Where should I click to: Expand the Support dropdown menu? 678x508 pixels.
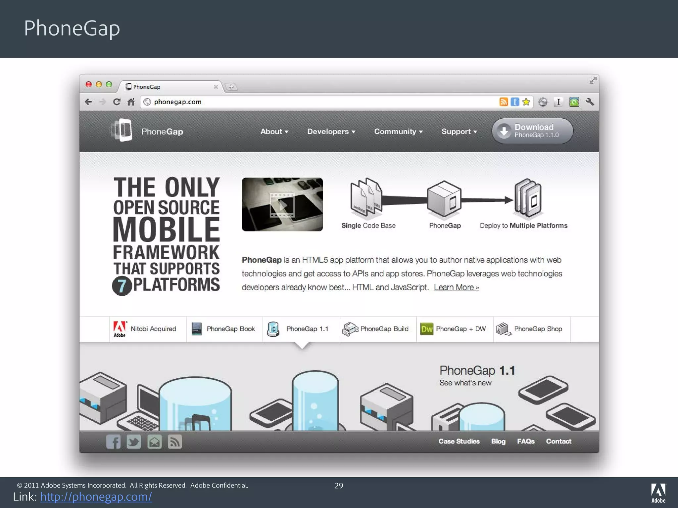point(459,131)
